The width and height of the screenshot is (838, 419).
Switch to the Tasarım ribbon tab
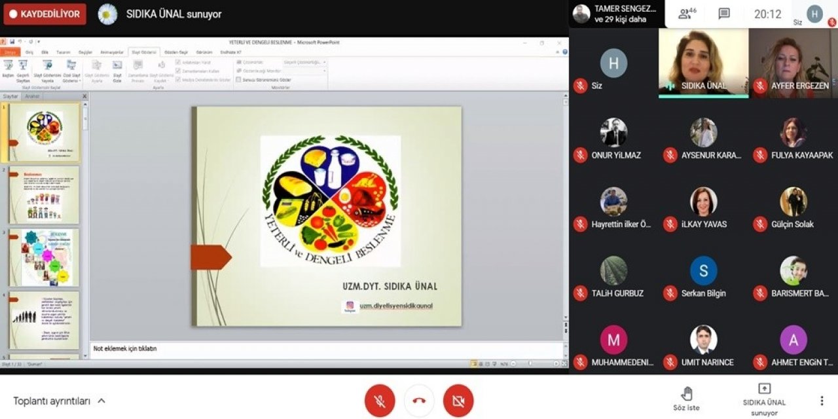(64, 52)
